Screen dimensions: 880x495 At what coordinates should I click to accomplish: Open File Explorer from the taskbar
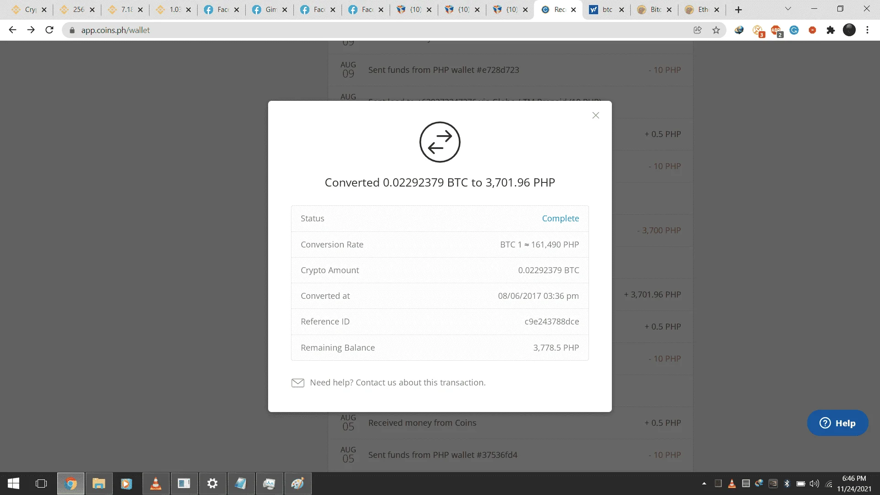click(x=99, y=484)
